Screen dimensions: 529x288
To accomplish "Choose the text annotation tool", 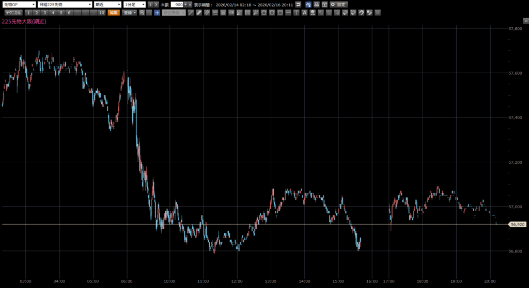I will coord(305,12).
